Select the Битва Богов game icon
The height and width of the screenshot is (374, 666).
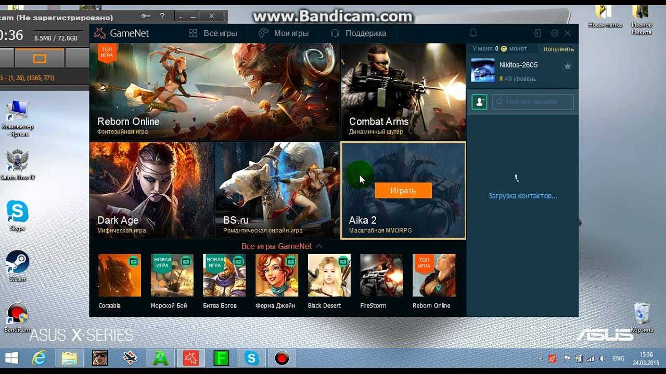point(224,275)
